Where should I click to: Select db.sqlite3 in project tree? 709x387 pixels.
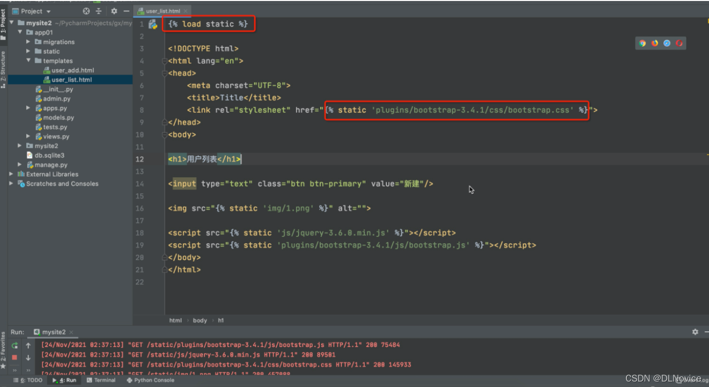pyautogui.click(x=45, y=155)
